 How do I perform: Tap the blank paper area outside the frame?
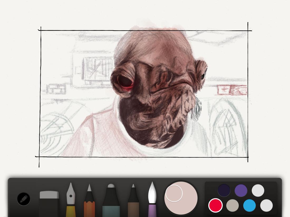(x=18, y=105)
